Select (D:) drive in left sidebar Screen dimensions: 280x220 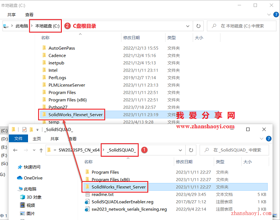click(4, 139)
